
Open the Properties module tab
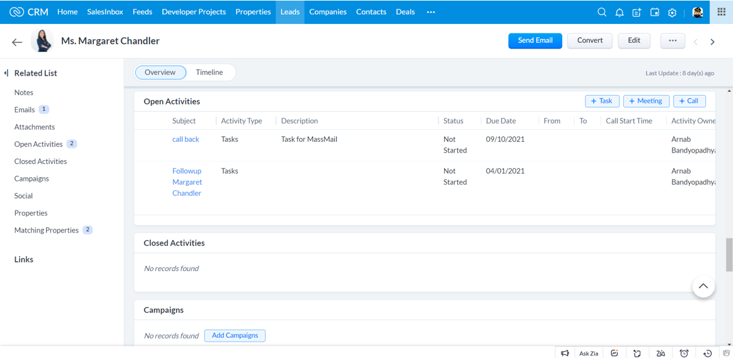253,12
